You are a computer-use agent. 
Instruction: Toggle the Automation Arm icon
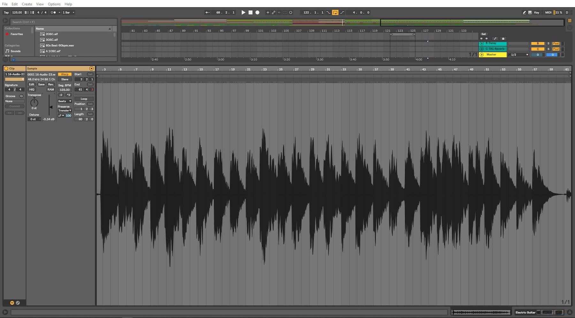tap(273, 12)
